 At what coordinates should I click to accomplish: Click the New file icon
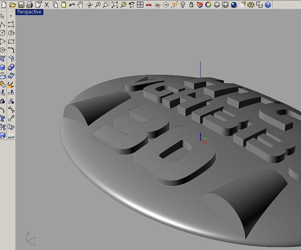(3, 5)
